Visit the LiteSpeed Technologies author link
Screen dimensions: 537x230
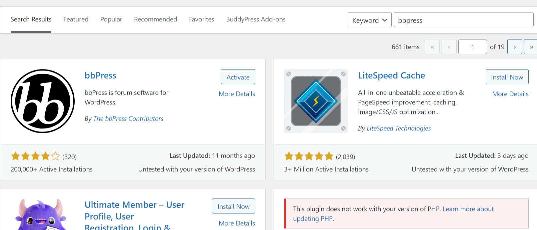pyautogui.click(x=399, y=128)
